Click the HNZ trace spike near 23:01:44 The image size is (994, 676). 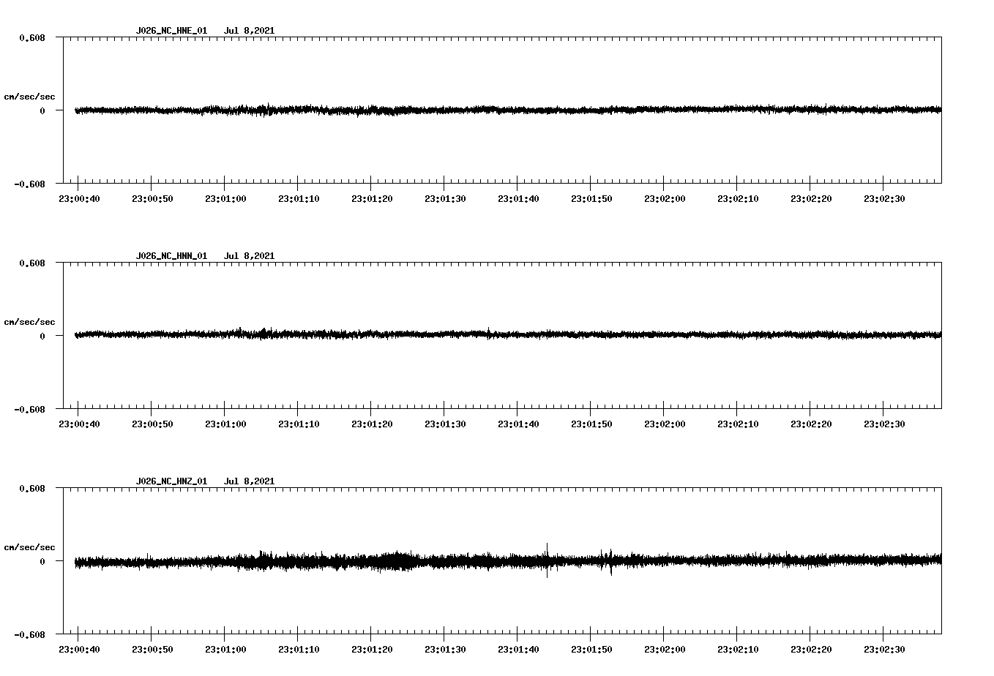(547, 560)
